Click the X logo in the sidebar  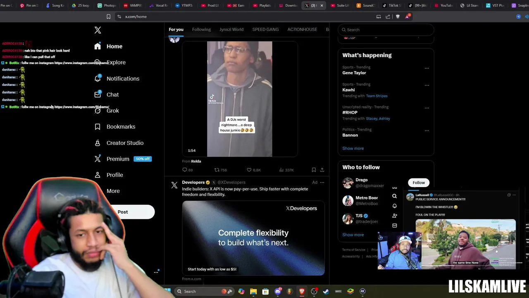click(x=98, y=30)
